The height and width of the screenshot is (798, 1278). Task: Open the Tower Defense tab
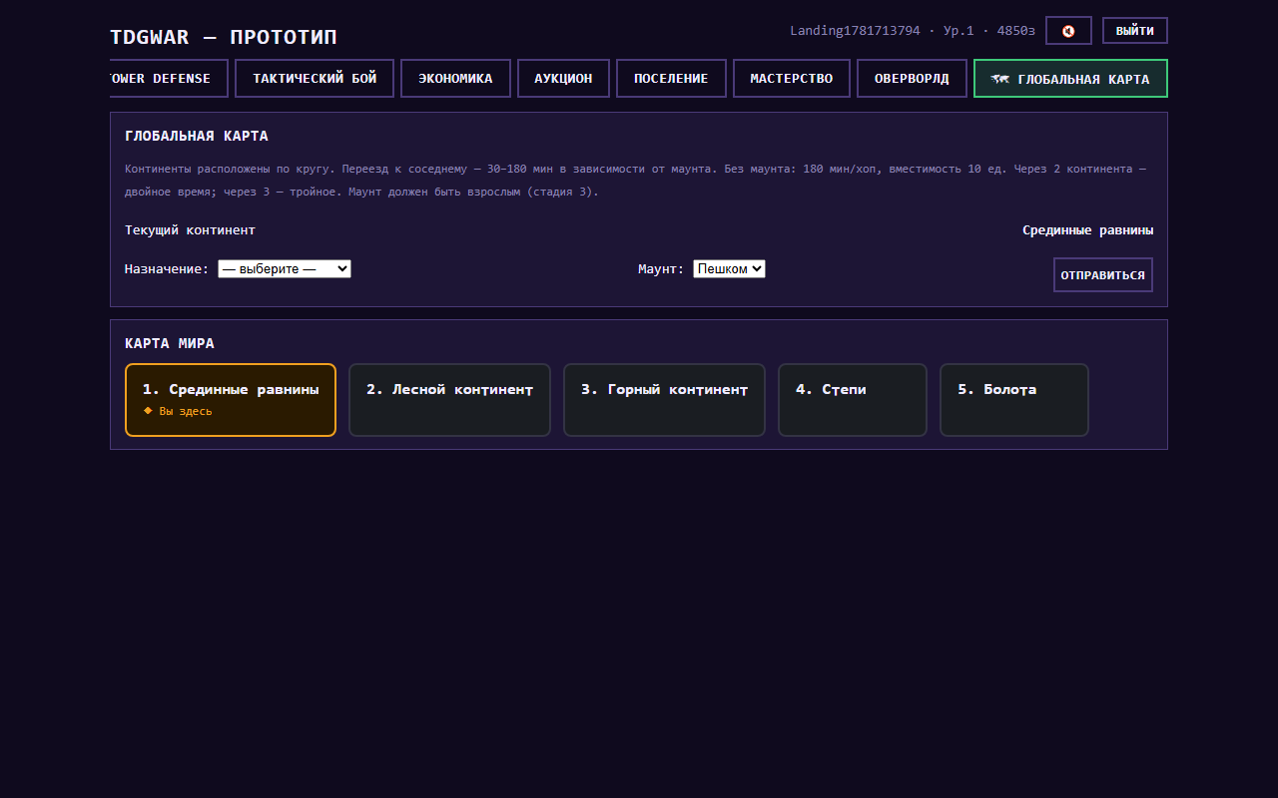coord(169,79)
